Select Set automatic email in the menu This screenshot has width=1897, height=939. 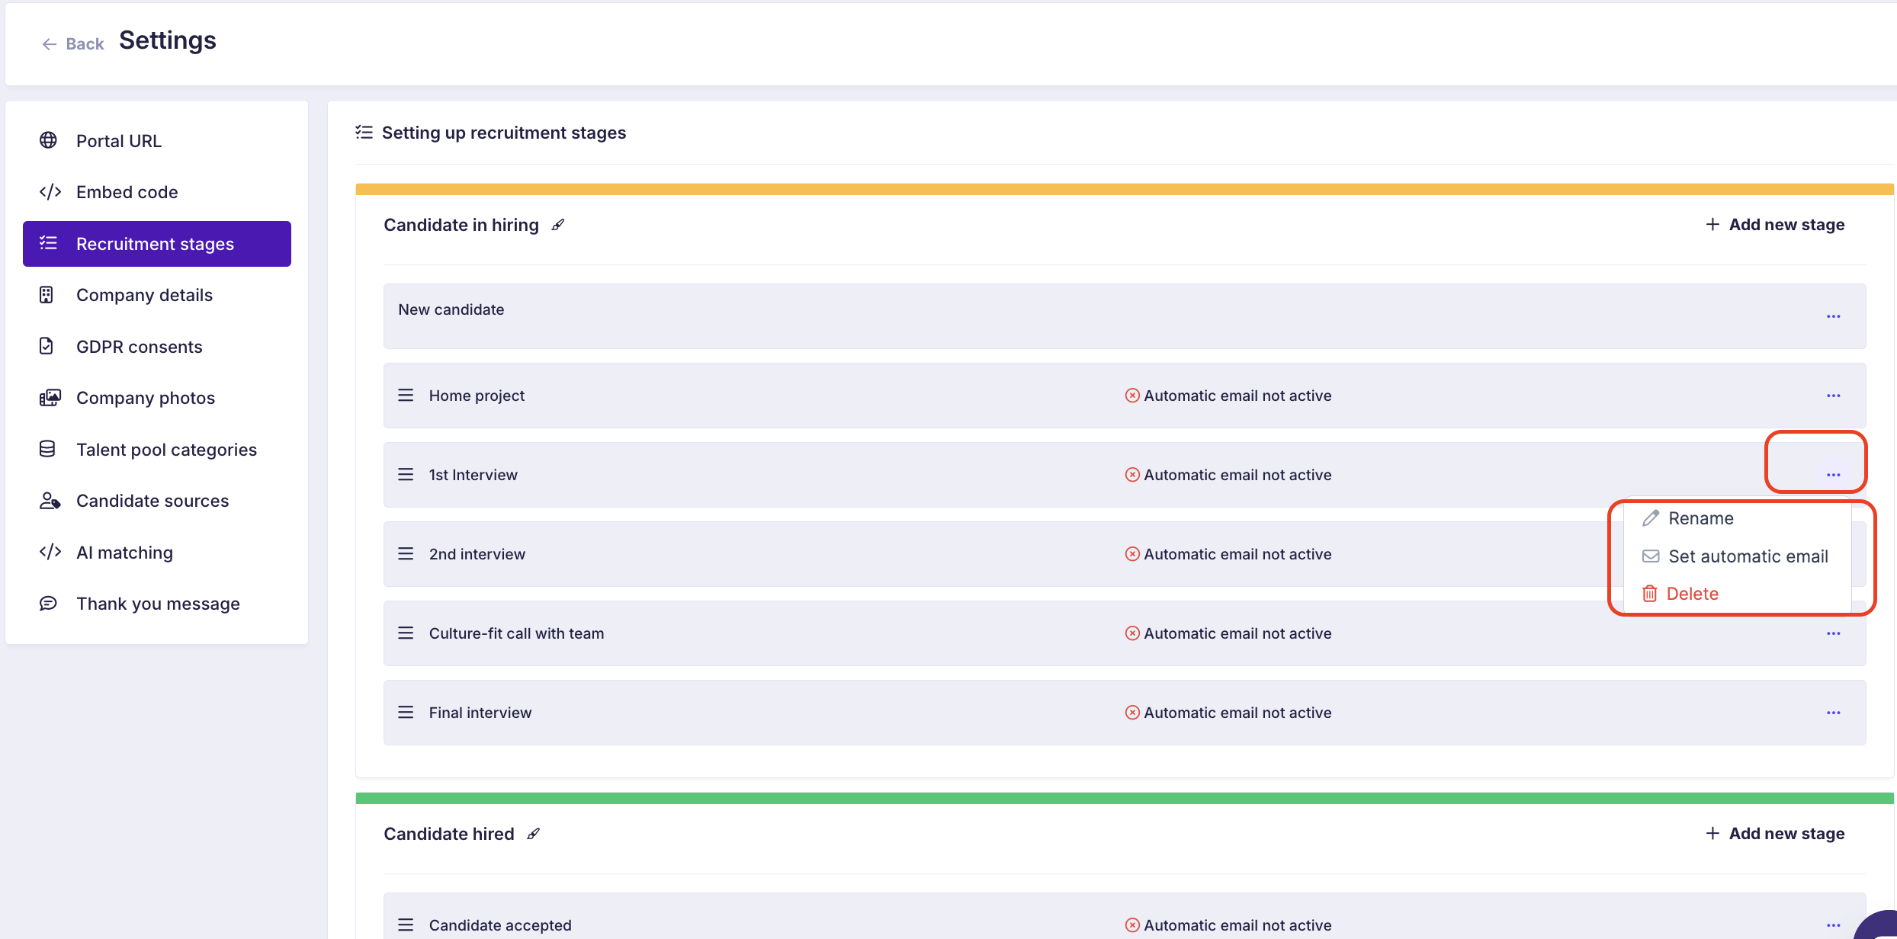point(1748,556)
